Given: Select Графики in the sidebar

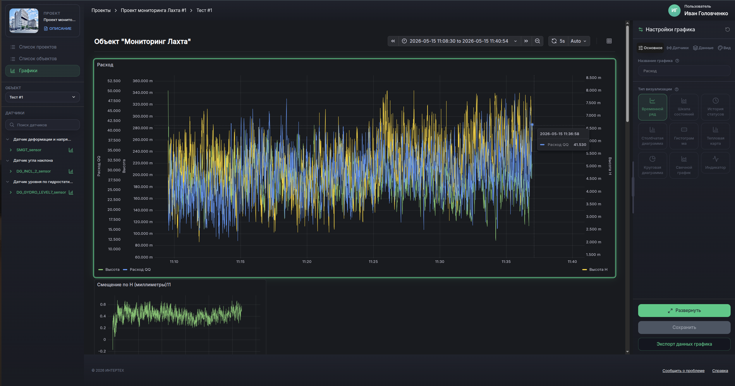Looking at the screenshot, I should pos(42,71).
